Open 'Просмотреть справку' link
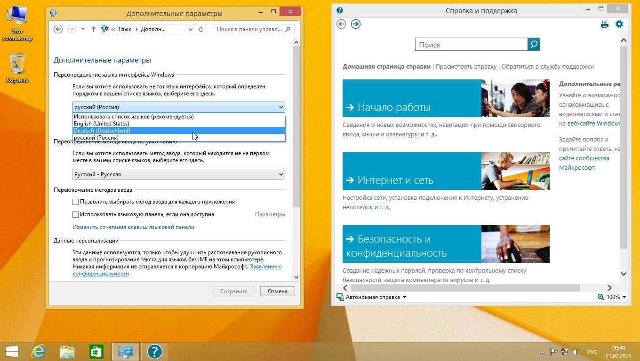This screenshot has height=361, width=640. coord(466,67)
